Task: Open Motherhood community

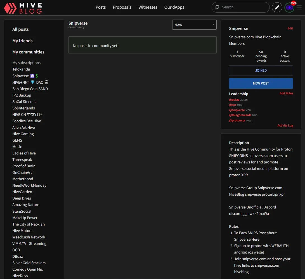Action: point(23,179)
